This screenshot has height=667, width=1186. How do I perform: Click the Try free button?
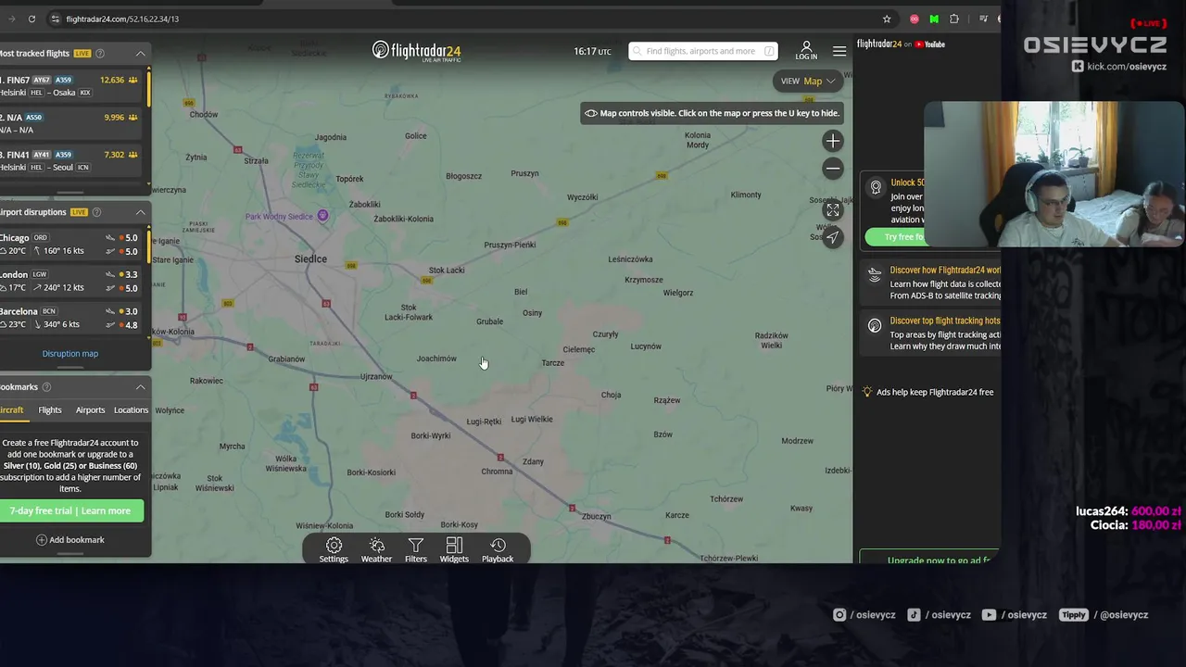[x=895, y=237]
